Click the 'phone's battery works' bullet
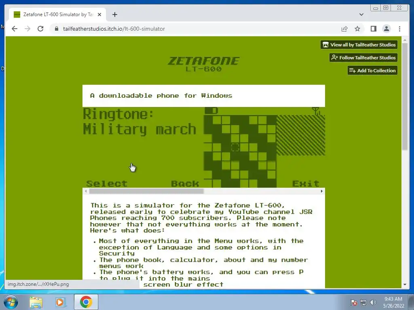The image size is (414, 310). tap(201, 275)
